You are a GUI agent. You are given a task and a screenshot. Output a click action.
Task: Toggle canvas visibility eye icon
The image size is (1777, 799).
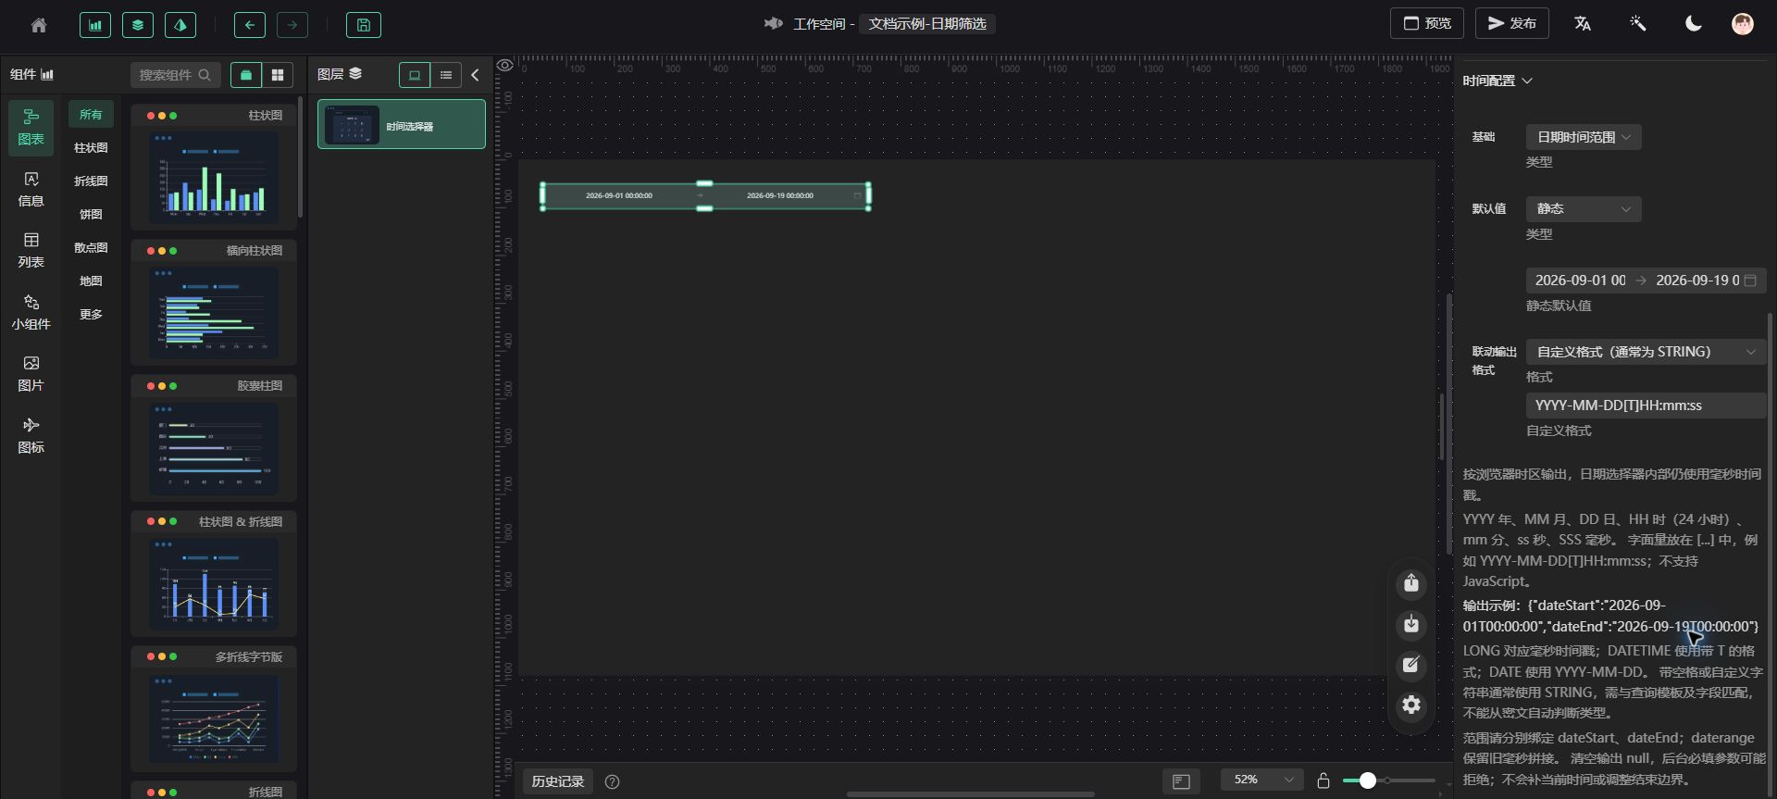coord(504,66)
